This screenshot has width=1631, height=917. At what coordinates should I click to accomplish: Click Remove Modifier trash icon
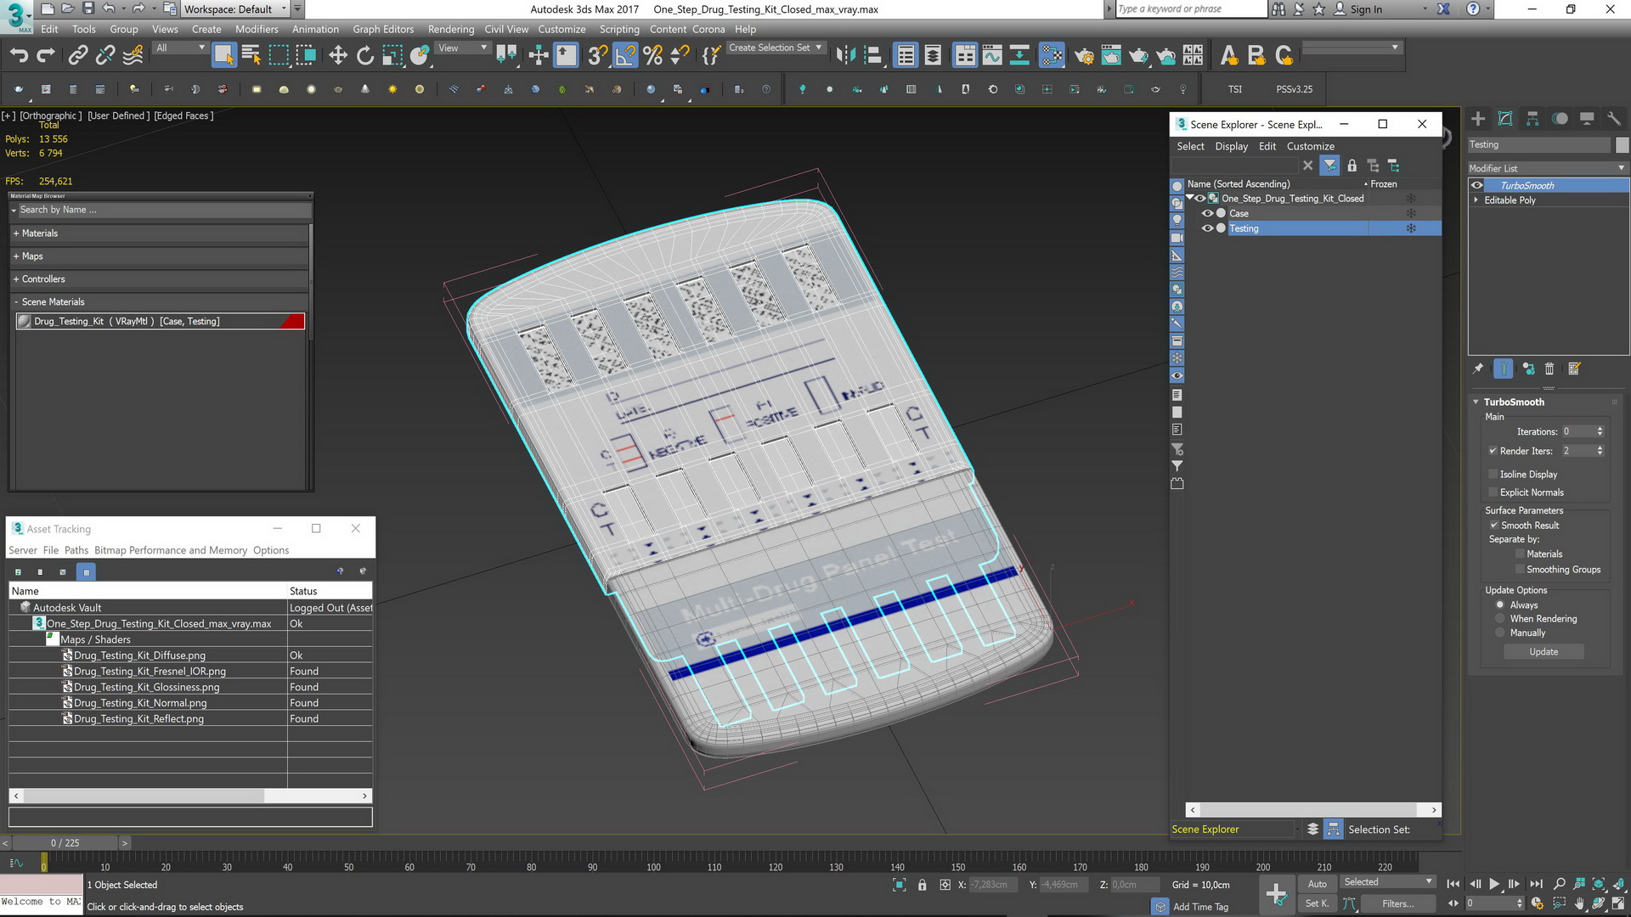1549,368
